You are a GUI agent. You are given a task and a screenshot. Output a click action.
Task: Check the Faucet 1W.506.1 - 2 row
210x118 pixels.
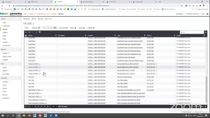(26, 67)
